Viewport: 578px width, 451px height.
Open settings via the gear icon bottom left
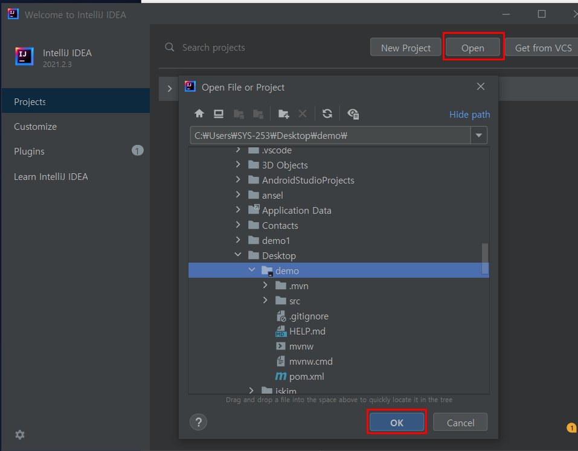(20, 435)
